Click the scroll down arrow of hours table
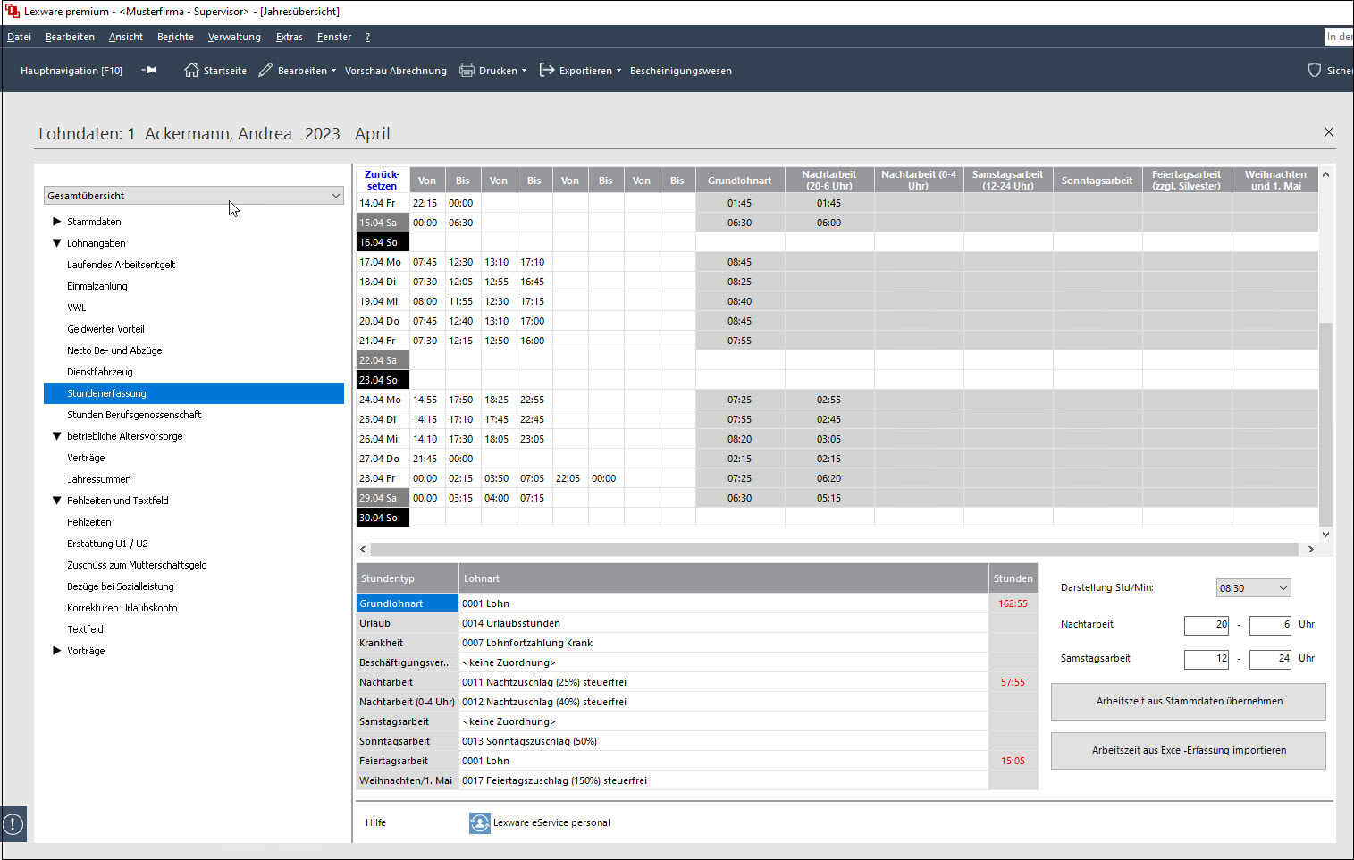 pyautogui.click(x=1326, y=535)
